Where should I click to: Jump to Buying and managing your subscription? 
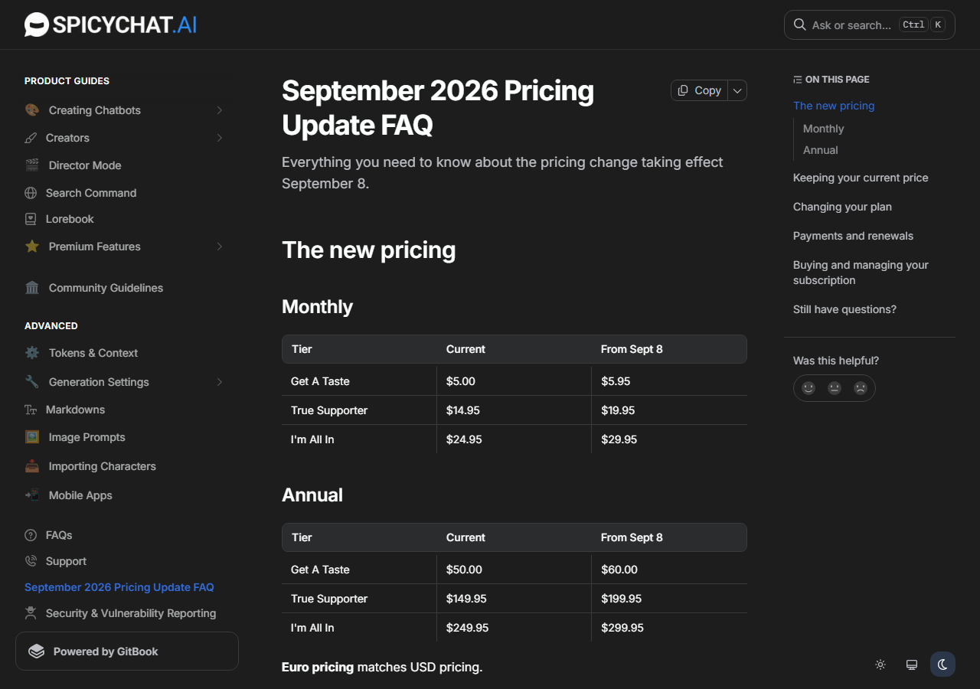(861, 273)
